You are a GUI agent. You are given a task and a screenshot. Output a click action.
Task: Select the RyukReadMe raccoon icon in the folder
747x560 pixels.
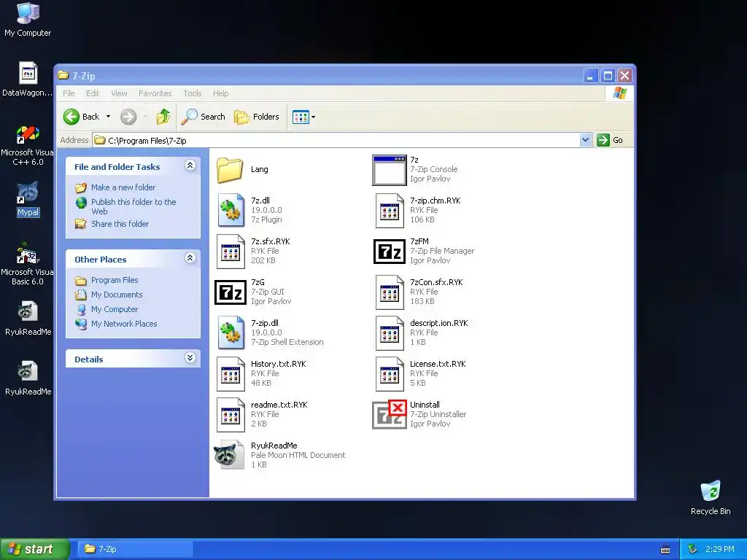tap(230, 455)
